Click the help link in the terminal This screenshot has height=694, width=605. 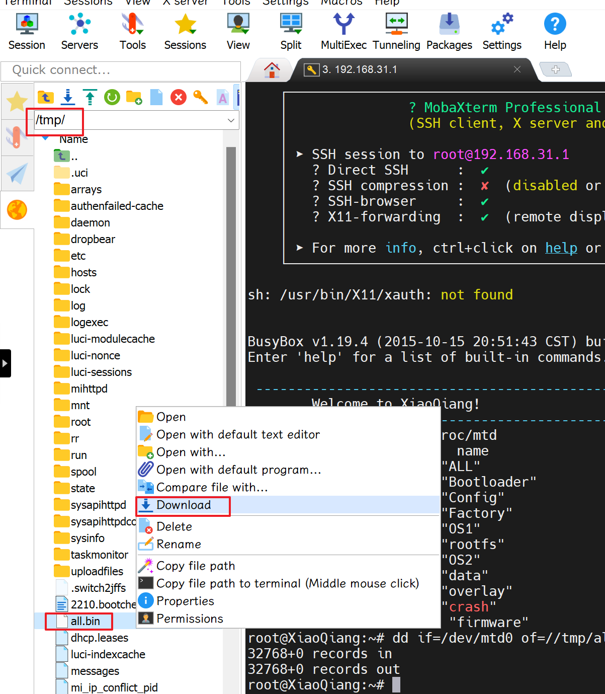tap(561, 248)
